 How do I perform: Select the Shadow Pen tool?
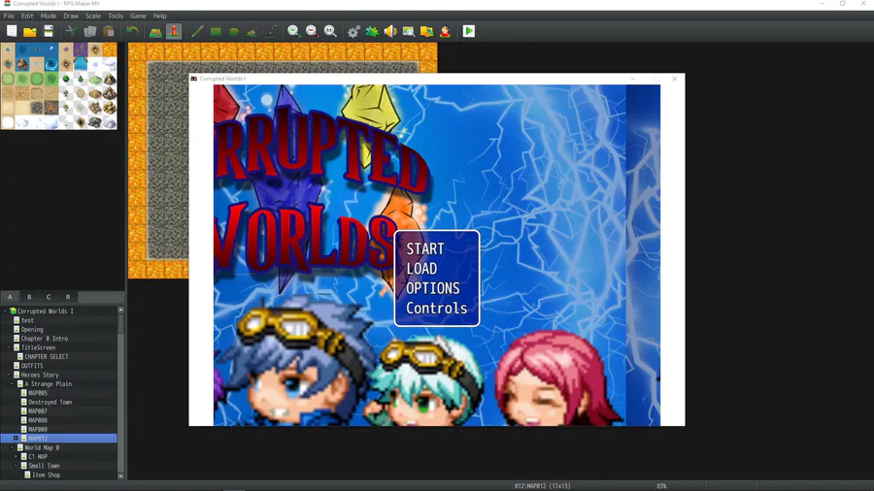pyautogui.click(x=270, y=31)
